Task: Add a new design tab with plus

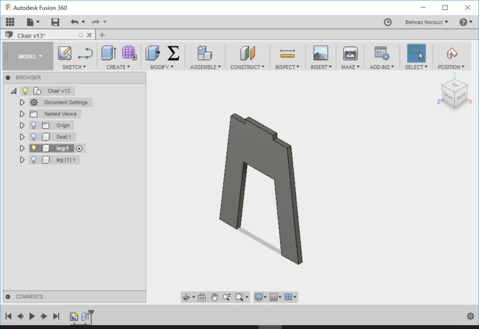Action: pyautogui.click(x=102, y=35)
